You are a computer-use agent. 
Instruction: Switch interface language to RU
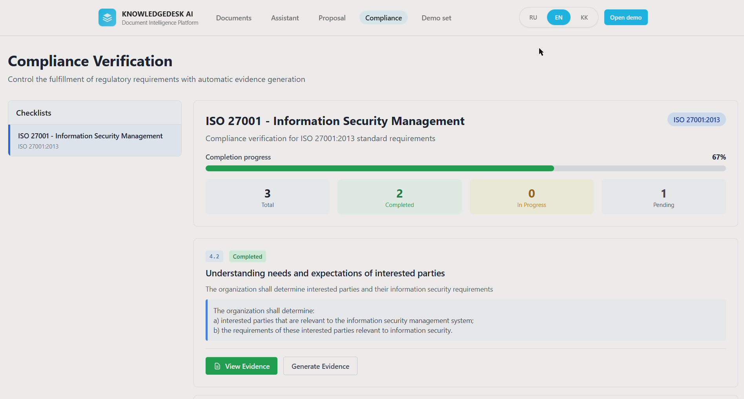click(533, 17)
